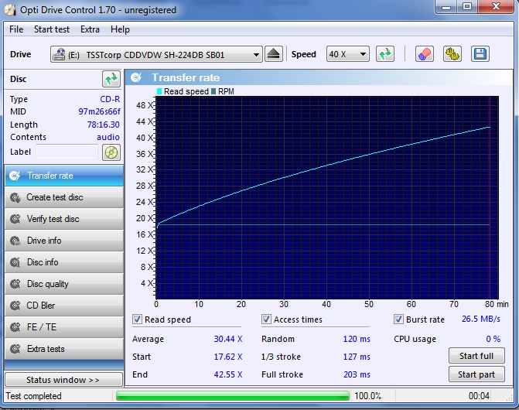Viewport: 519px width, 410px height.
Task: Click the Burst rate value 26.5 MB/s
Action: 480,319
